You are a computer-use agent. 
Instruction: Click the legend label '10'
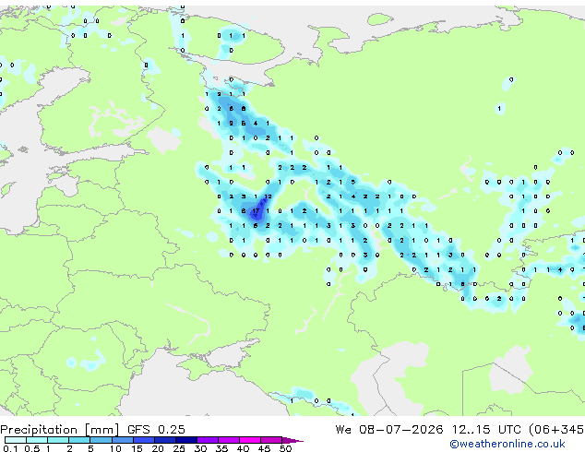(115, 448)
